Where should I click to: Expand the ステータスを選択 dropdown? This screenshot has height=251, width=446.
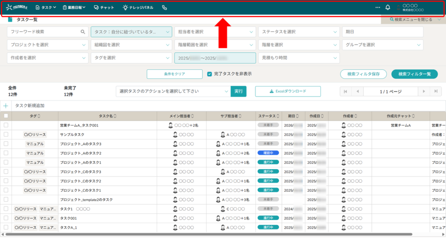[x=299, y=32]
